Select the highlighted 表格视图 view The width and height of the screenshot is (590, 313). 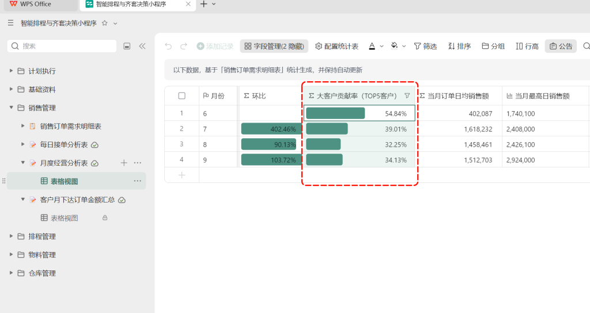tap(77, 181)
